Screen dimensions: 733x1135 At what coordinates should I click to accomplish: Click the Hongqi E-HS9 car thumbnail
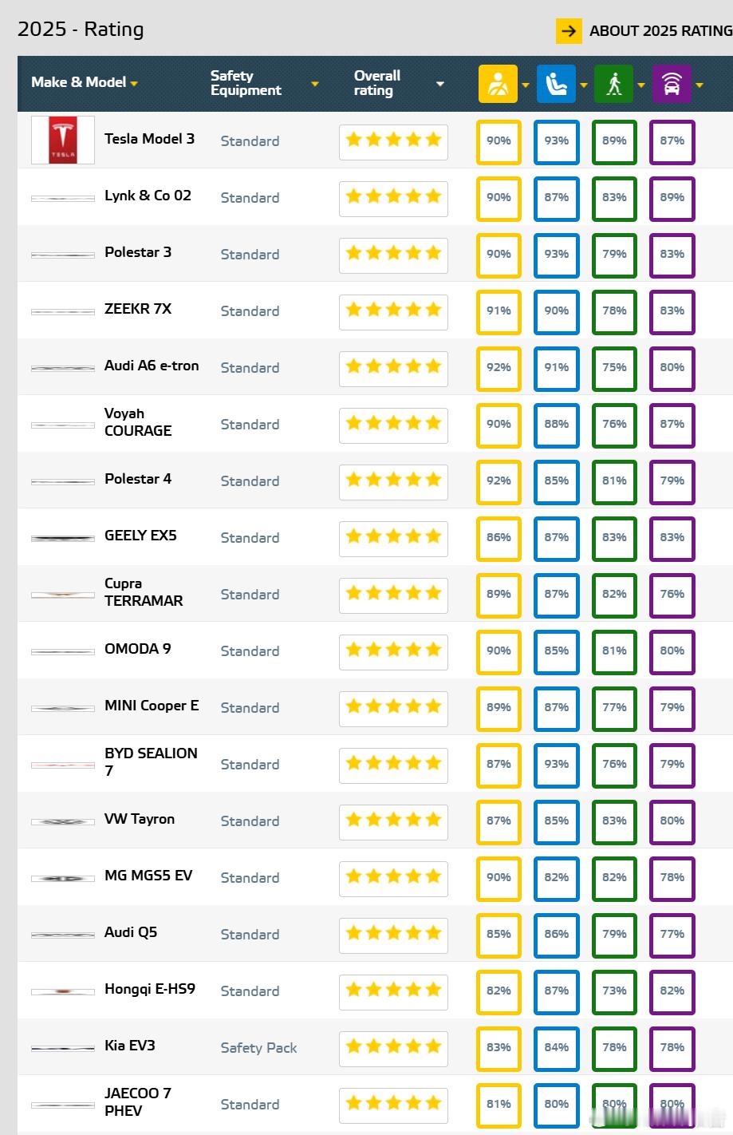pos(63,991)
